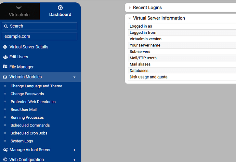The image size is (236, 162).
Task: Go to Protected Web Directories
Action: click(33, 102)
